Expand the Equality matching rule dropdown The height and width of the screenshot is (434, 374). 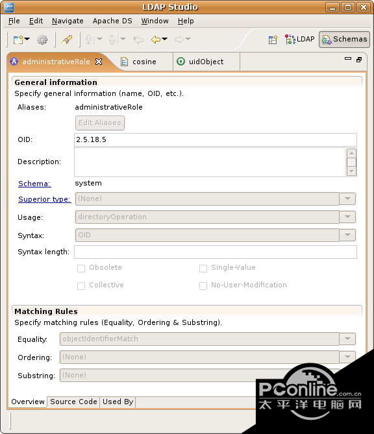click(347, 339)
